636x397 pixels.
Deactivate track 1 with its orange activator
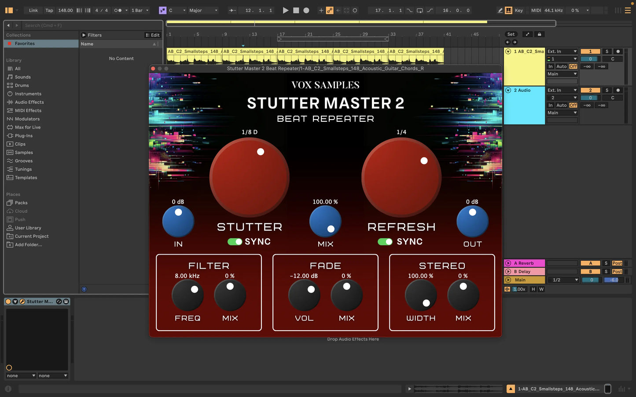[591, 51]
